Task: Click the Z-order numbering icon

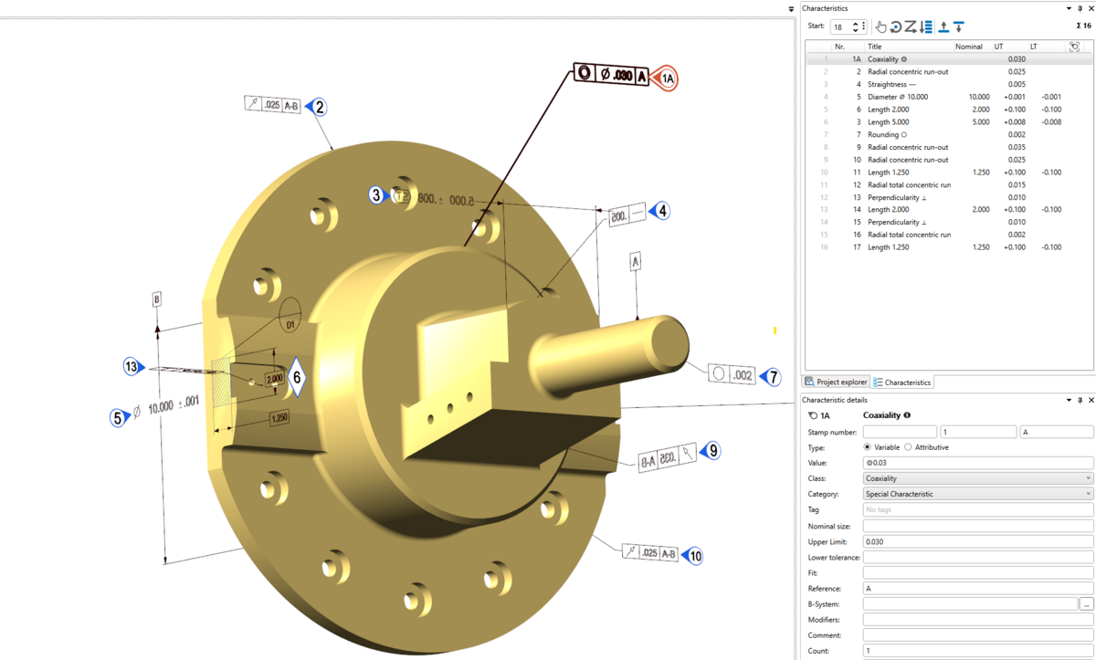Action: [911, 26]
